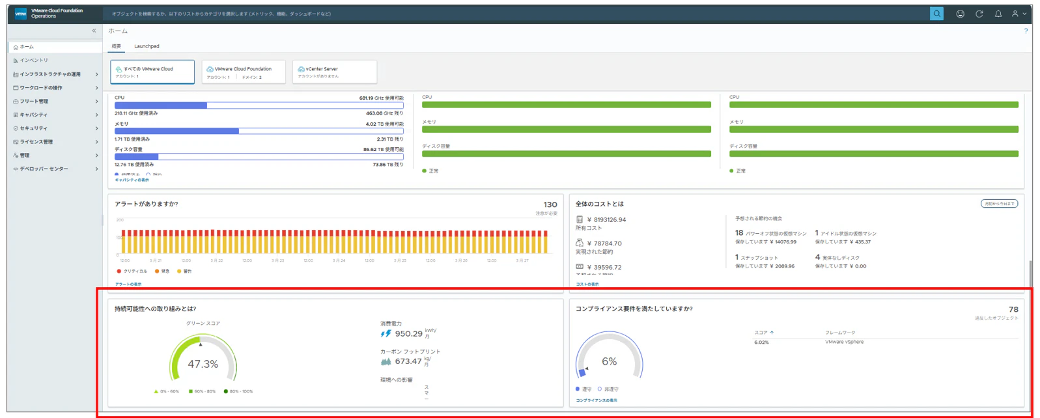The image size is (1040, 418).
Task: Click the CPU usage progress bar
Action: [x=259, y=105]
